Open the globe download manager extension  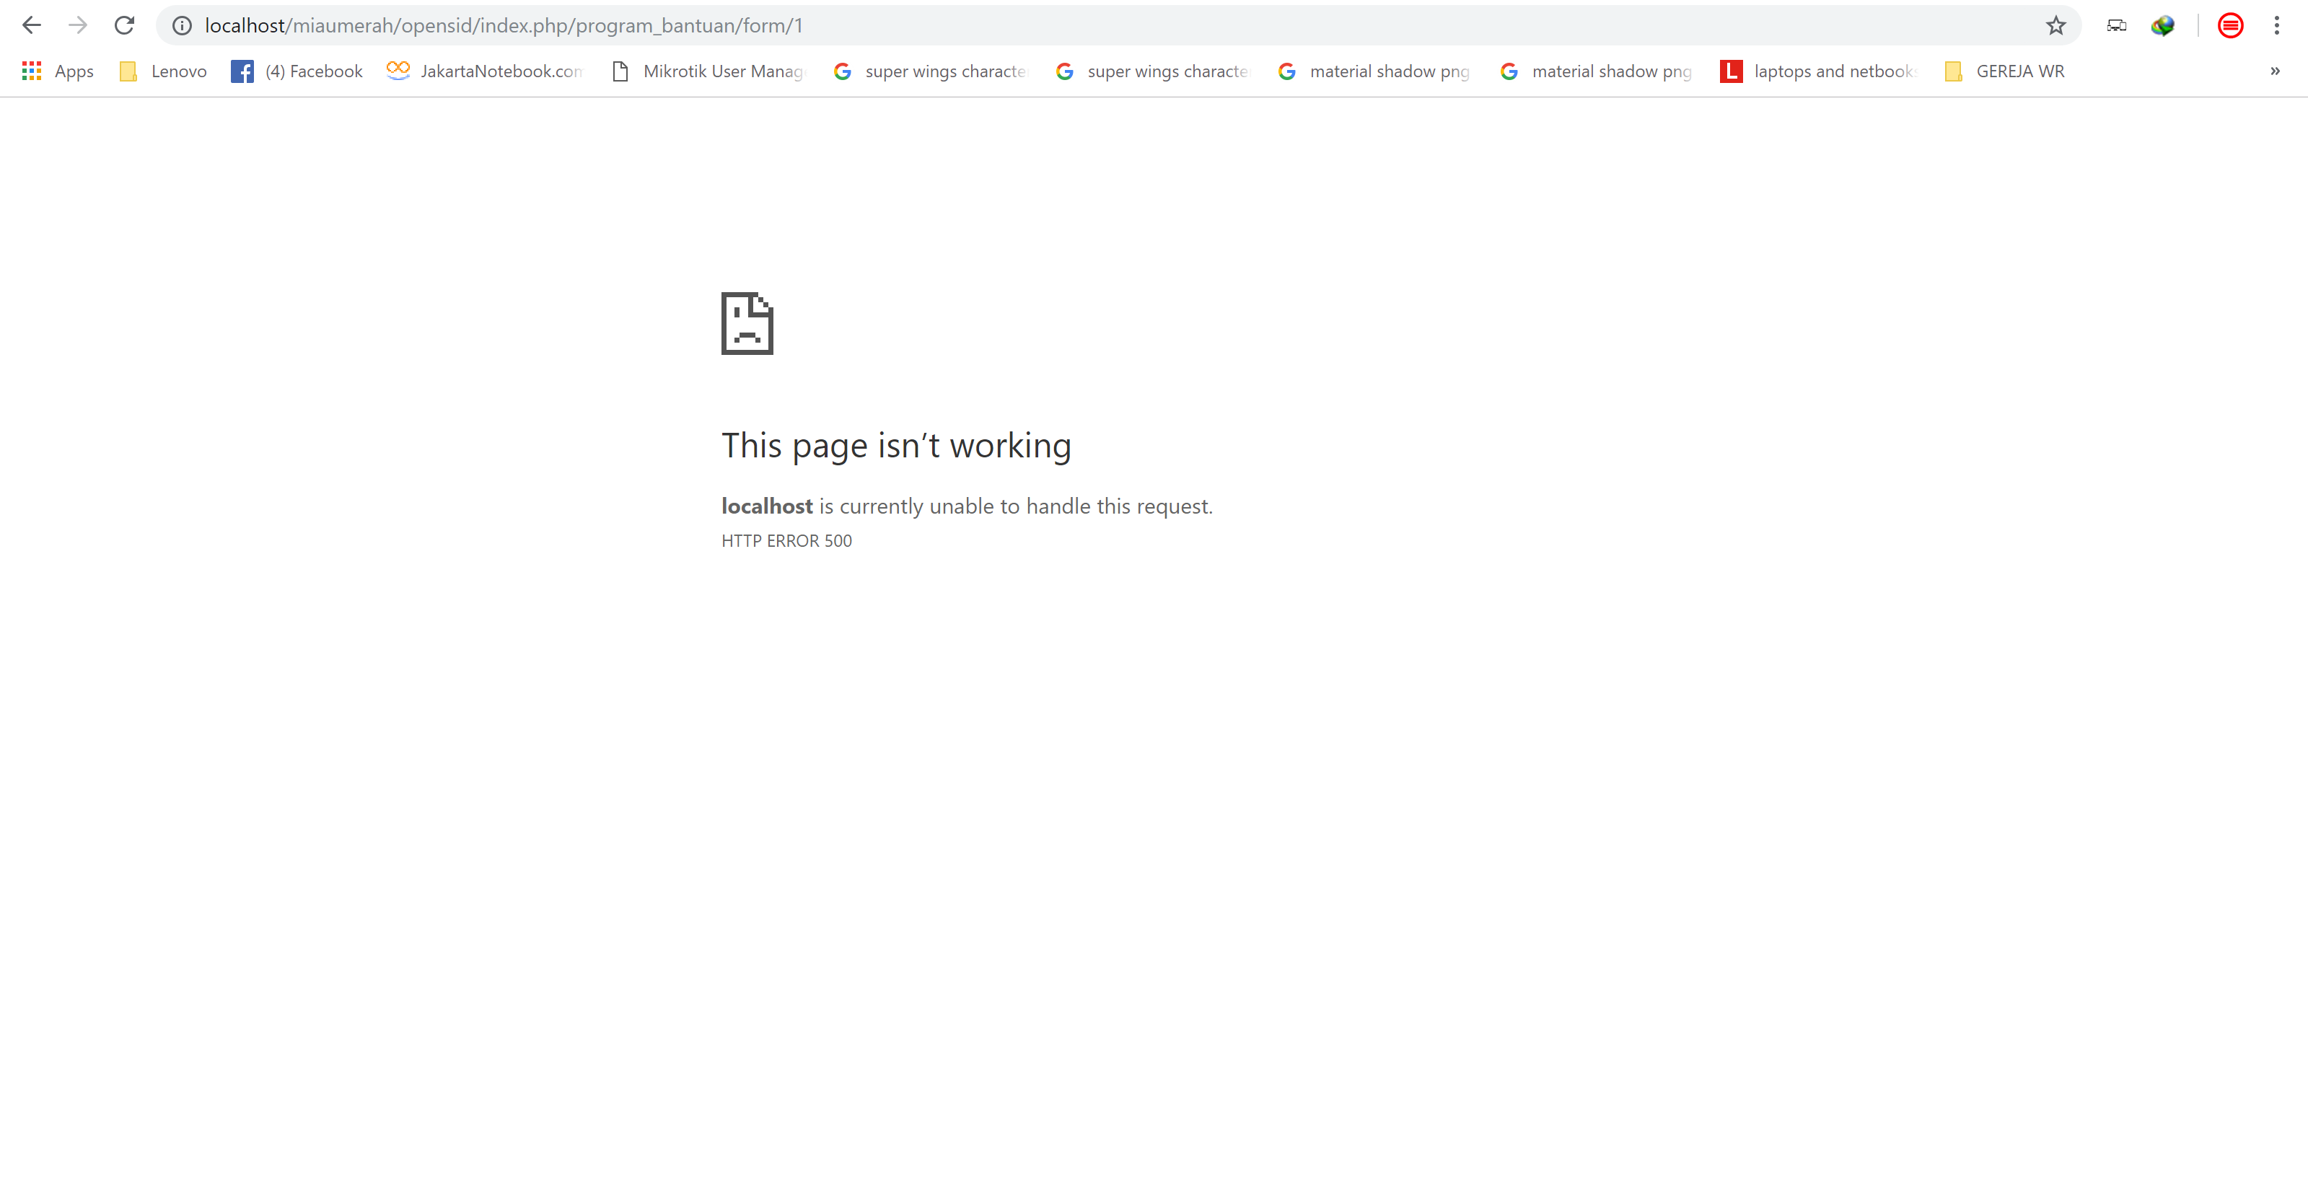tap(2163, 25)
